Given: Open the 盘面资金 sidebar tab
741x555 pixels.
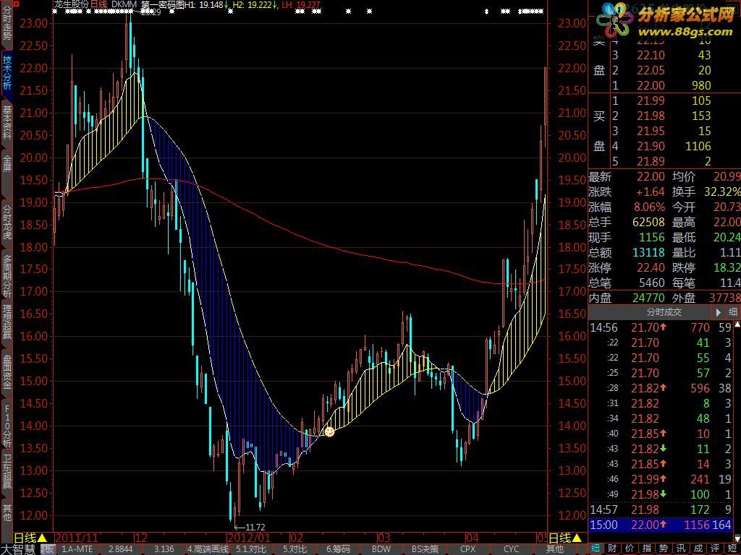Looking at the screenshot, I should pyautogui.click(x=7, y=372).
